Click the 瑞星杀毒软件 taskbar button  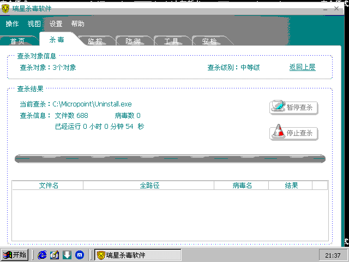click(138, 255)
